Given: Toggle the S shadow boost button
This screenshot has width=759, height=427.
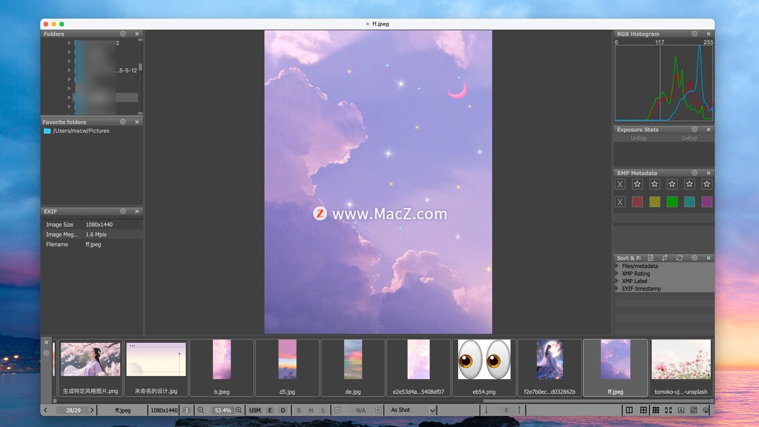Looking at the screenshot, I should point(299,410).
